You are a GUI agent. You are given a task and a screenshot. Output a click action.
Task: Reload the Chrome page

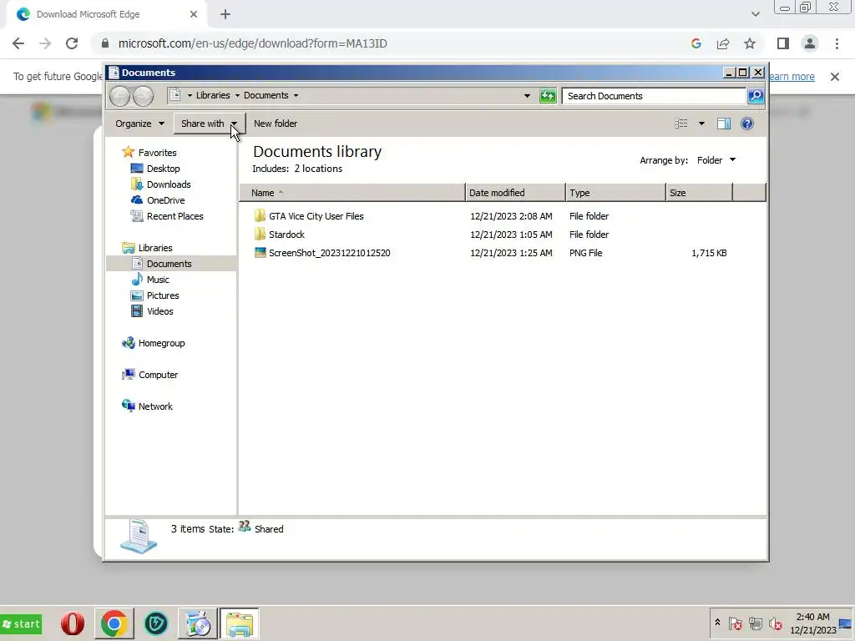tap(72, 43)
